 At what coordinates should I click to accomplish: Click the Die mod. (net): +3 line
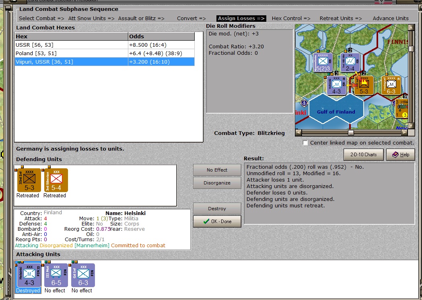(234, 34)
